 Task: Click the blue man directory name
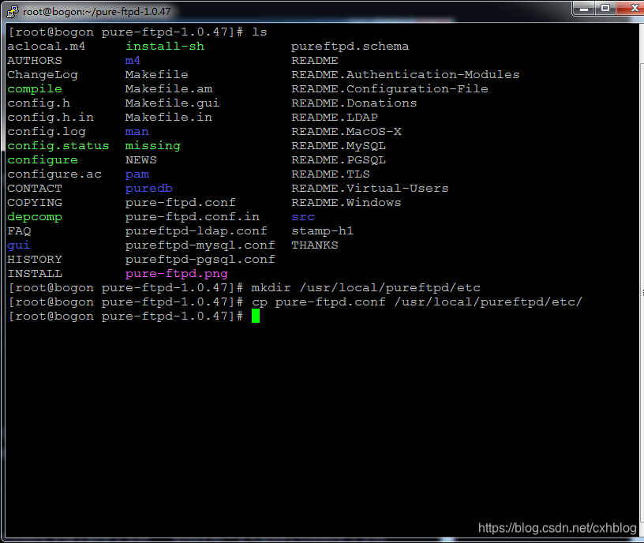tap(137, 132)
